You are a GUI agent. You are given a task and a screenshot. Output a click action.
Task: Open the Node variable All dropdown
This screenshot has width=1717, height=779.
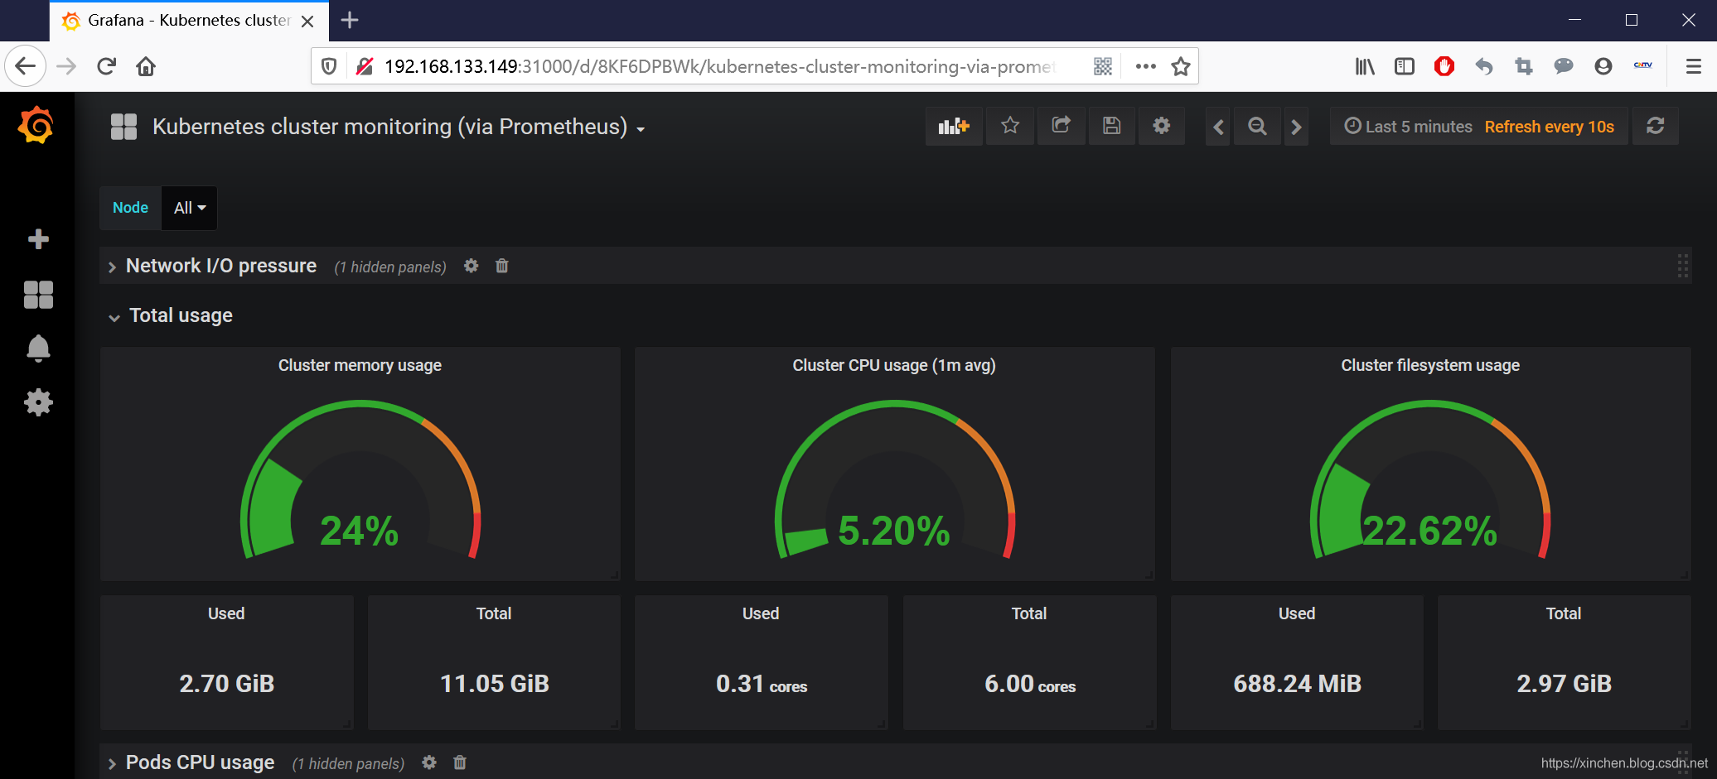(x=190, y=208)
